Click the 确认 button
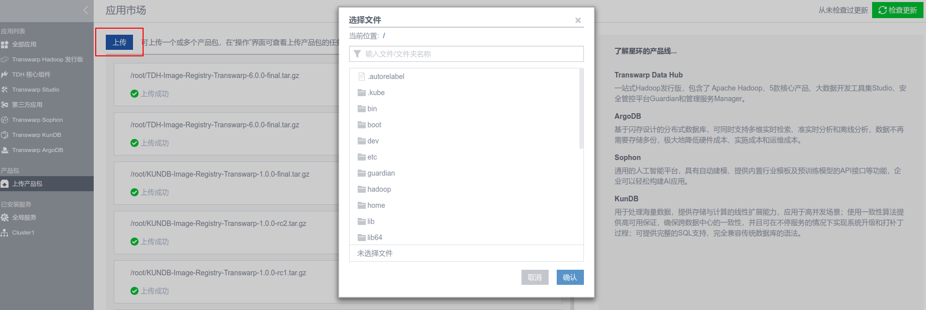 570,277
